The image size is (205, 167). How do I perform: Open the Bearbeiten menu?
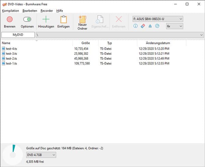tap(30, 11)
